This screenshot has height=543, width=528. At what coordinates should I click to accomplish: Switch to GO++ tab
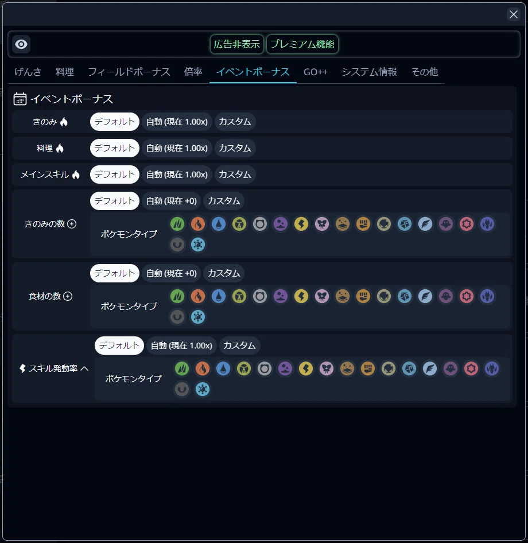point(316,72)
